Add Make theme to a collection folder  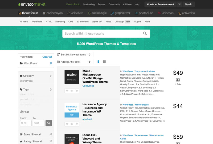click(x=72, y=91)
